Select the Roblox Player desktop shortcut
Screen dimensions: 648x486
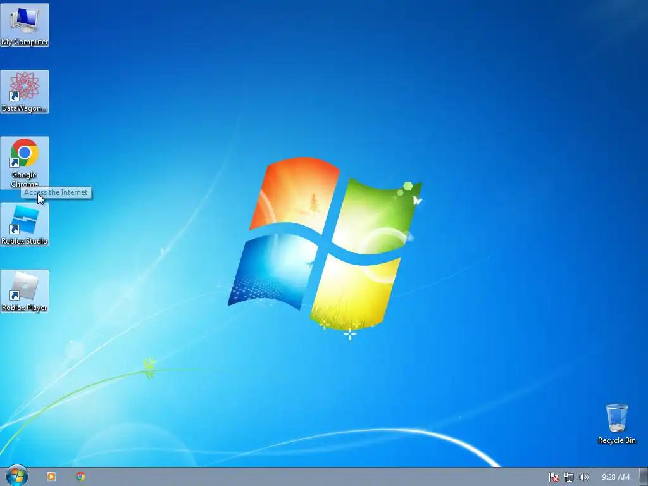click(x=25, y=291)
